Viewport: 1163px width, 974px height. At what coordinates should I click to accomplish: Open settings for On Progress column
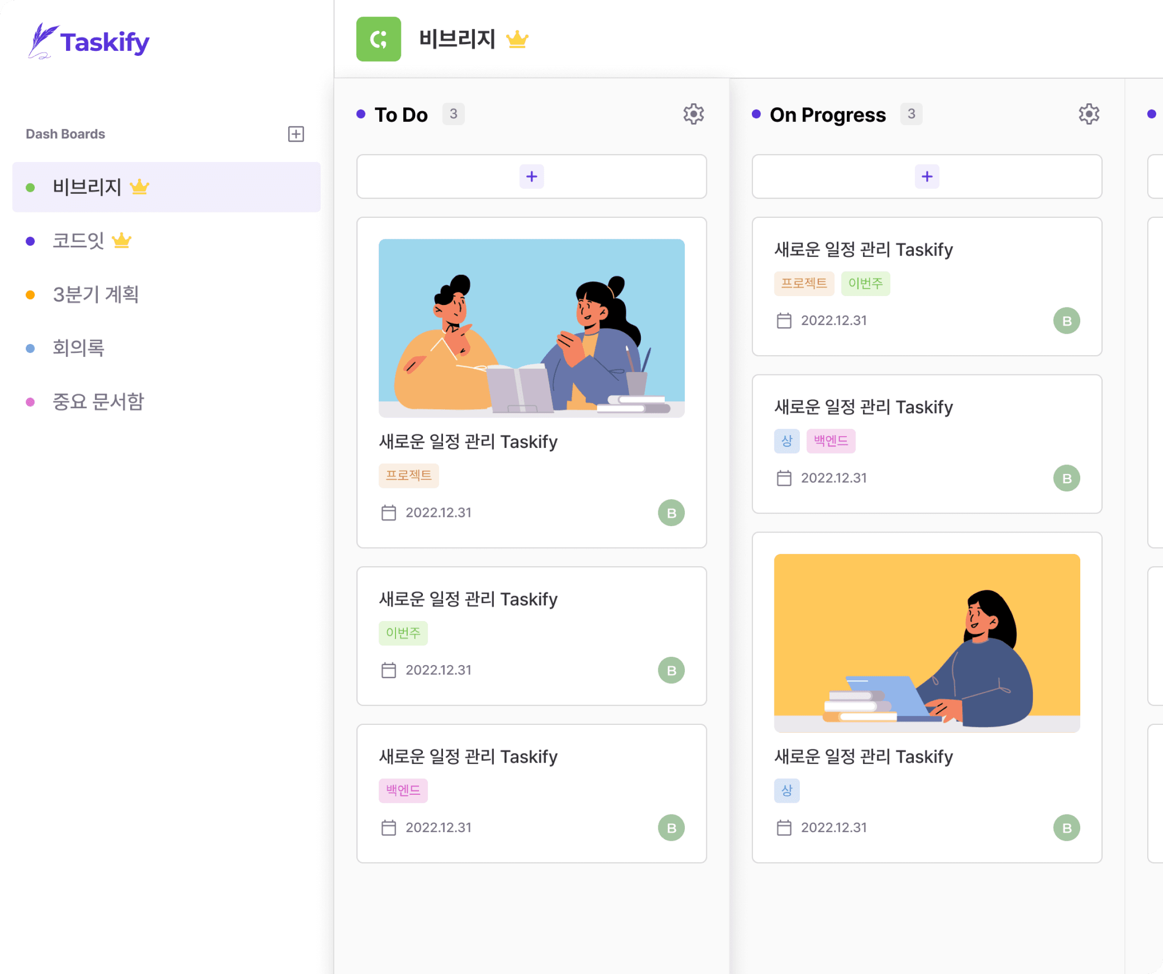[x=1090, y=114]
